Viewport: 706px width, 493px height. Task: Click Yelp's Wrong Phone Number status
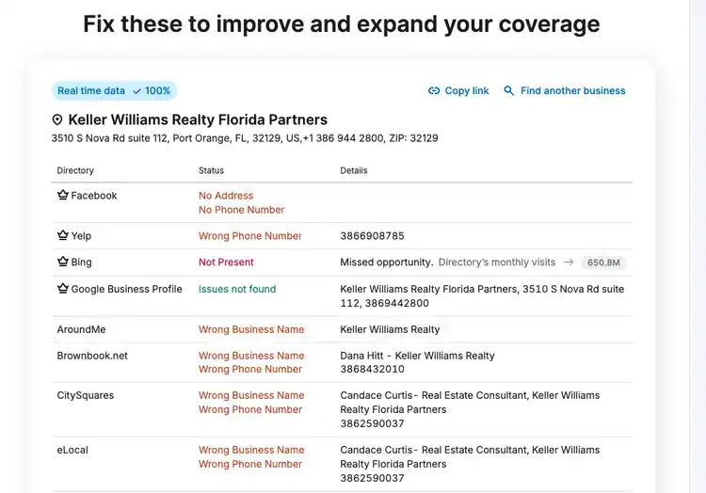[x=249, y=236]
